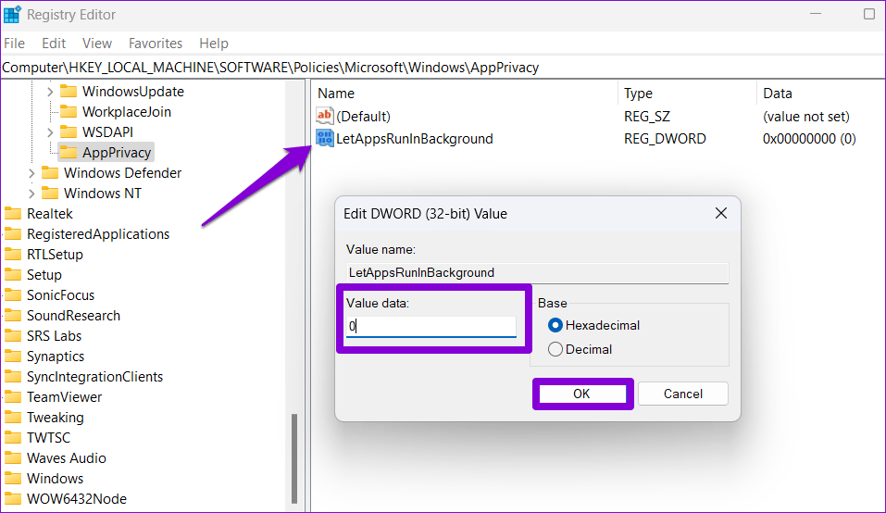Click the SonicFocus folder icon
Viewport: 886px width, 513px height.
[13, 294]
